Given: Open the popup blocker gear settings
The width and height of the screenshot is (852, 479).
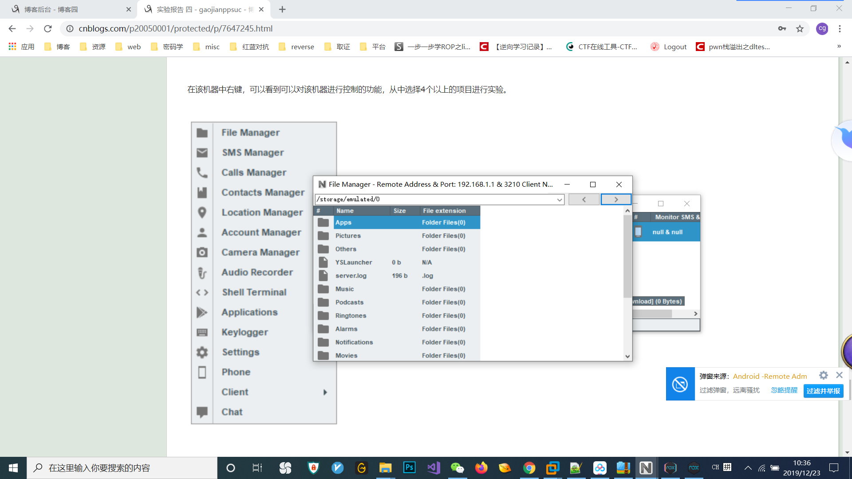Looking at the screenshot, I should (x=824, y=376).
